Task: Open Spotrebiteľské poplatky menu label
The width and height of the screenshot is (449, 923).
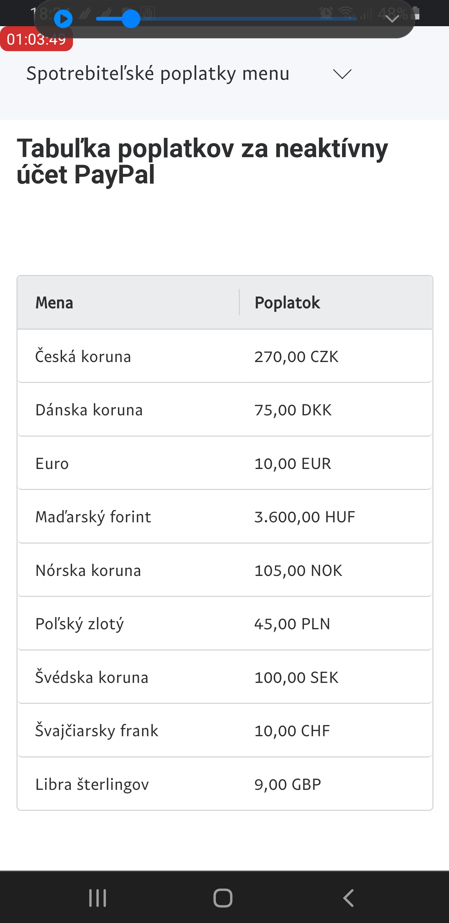Action: pos(158,74)
